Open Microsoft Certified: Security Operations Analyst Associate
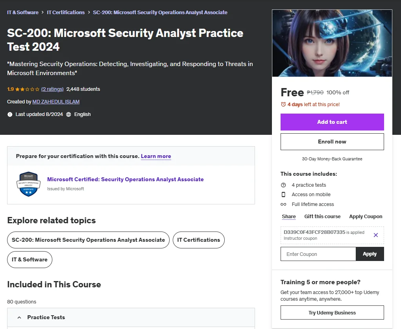 [x=125, y=179]
